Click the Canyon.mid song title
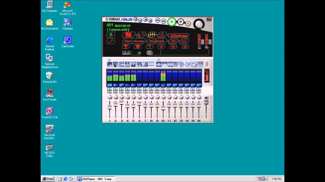 (118, 30)
